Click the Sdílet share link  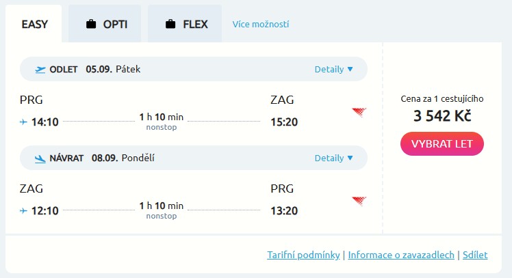[x=475, y=255]
